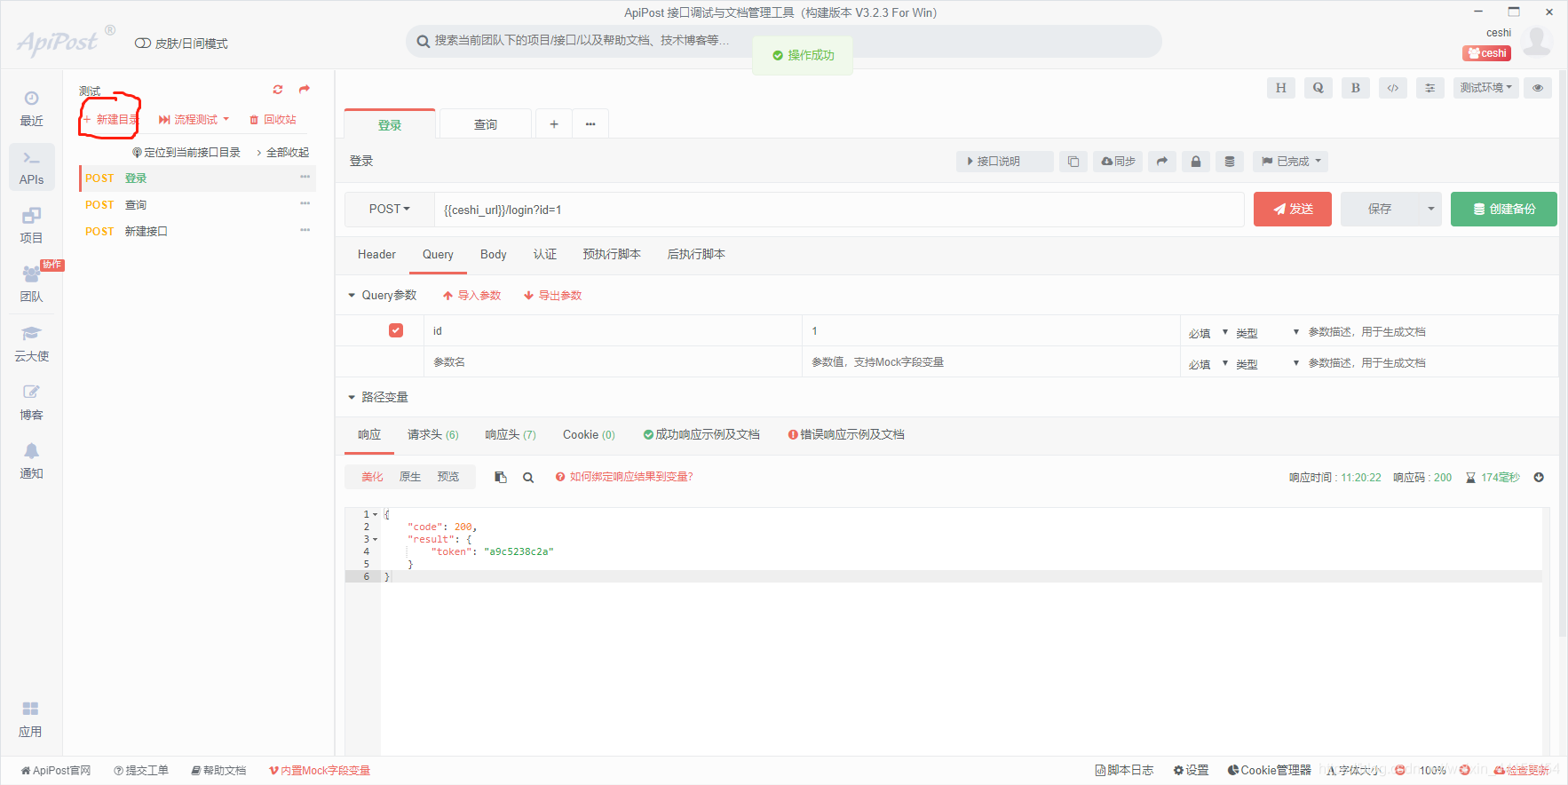Open the 应用 apps grid icon
Image resolution: width=1568 pixels, height=785 pixels.
pyautogui.click(x=30, y=719)
